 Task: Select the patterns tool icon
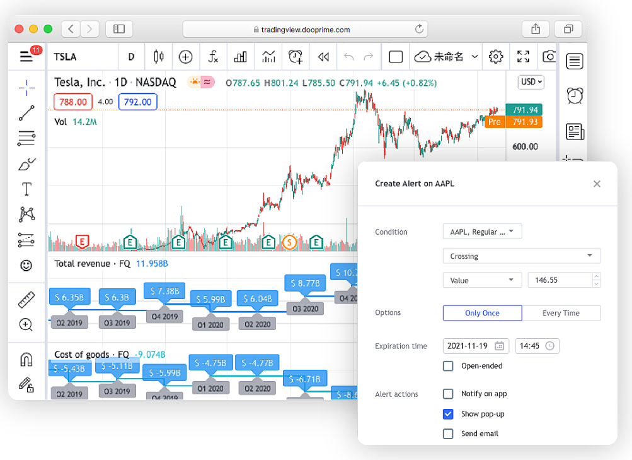click(26, 215)
